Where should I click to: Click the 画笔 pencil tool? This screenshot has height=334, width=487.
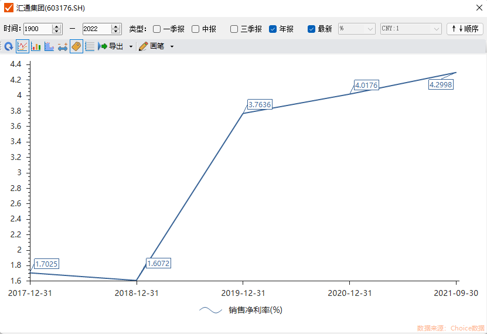(x=152, y=46)
